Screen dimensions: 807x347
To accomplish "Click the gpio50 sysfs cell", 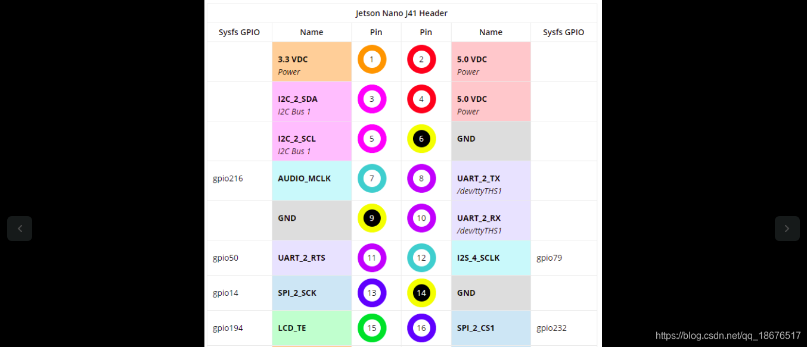I will click(240, 258).
